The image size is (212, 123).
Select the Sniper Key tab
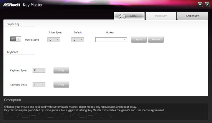(x=193, y=16)
